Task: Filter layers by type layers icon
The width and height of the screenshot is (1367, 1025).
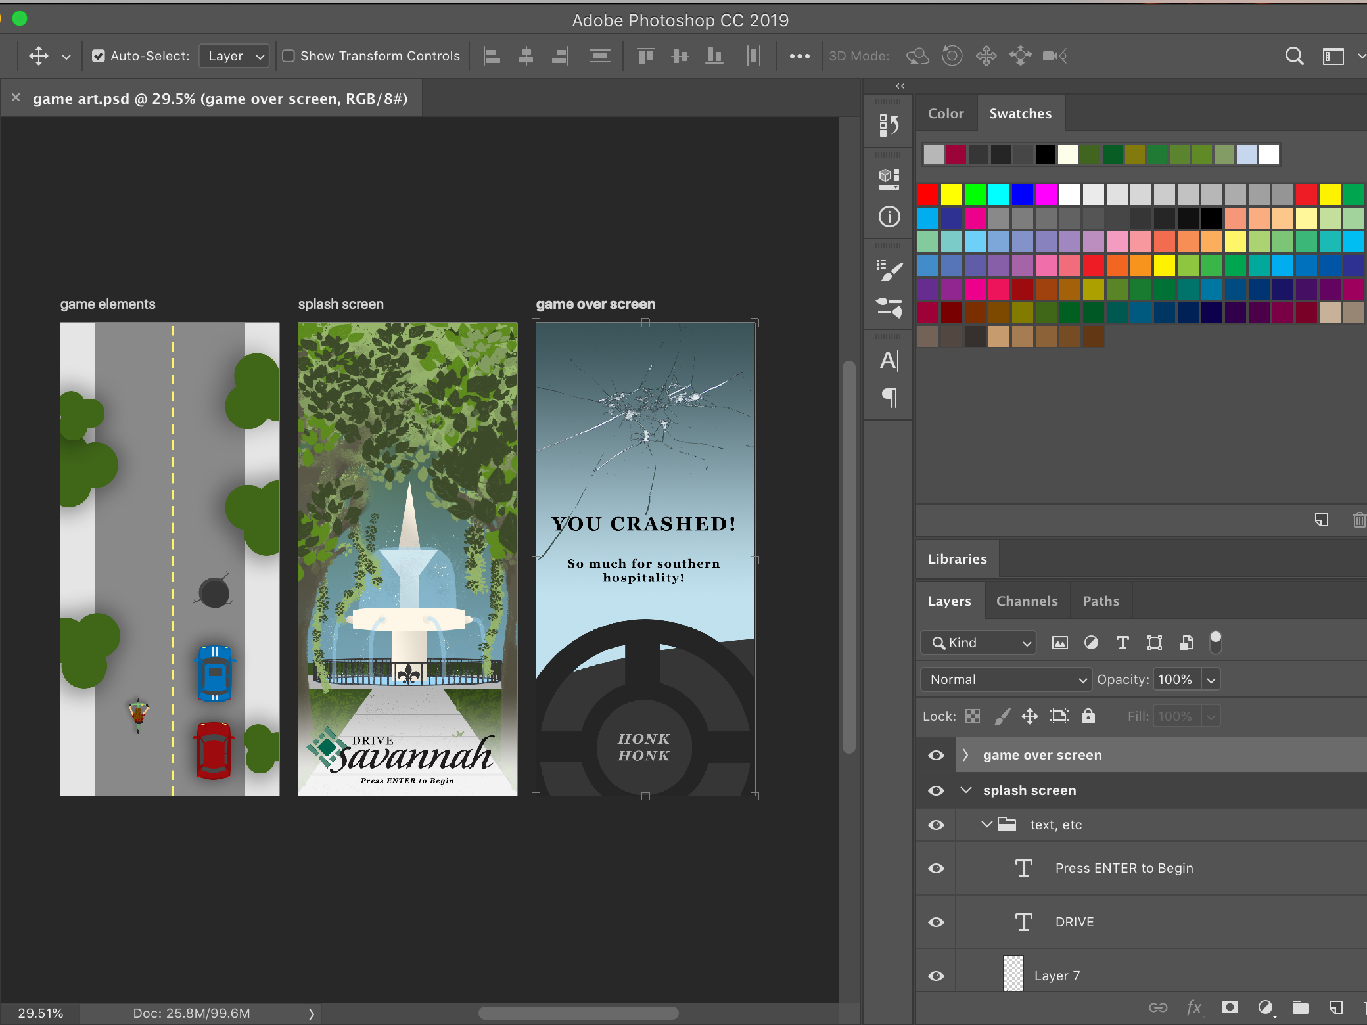Action: 1123,643
